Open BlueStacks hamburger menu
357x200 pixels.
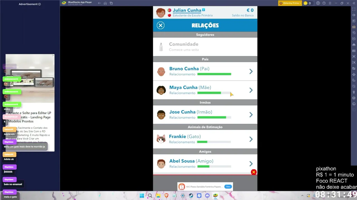click(330, 3)
